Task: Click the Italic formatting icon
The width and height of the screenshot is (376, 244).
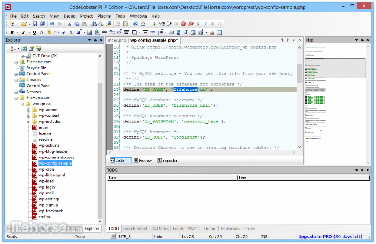Action: (23, 32)
